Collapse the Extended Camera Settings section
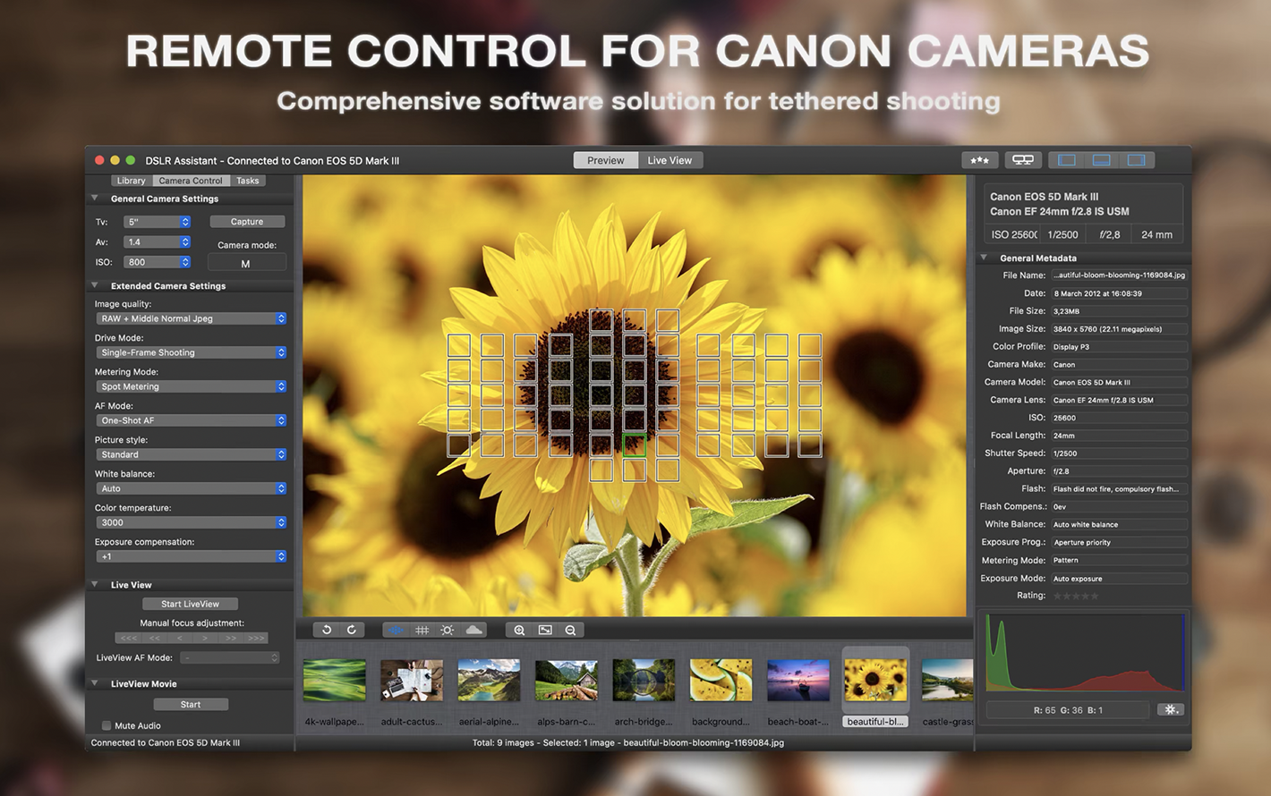 tap(95, 286)
